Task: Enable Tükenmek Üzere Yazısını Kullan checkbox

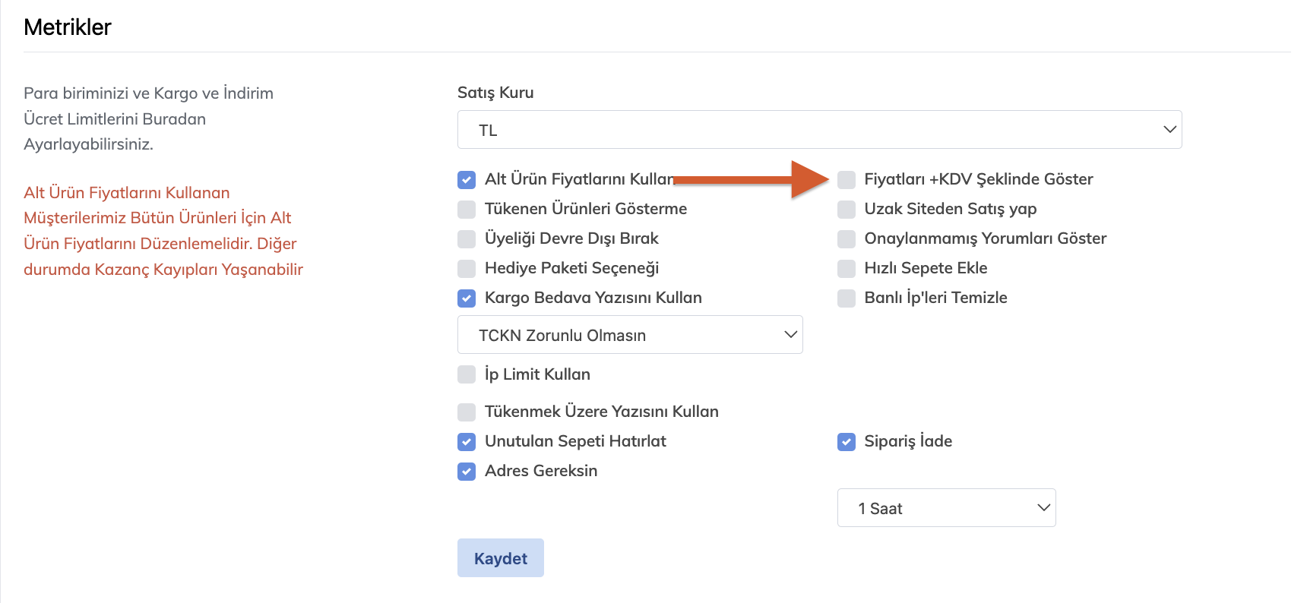Action: point(467,412)
